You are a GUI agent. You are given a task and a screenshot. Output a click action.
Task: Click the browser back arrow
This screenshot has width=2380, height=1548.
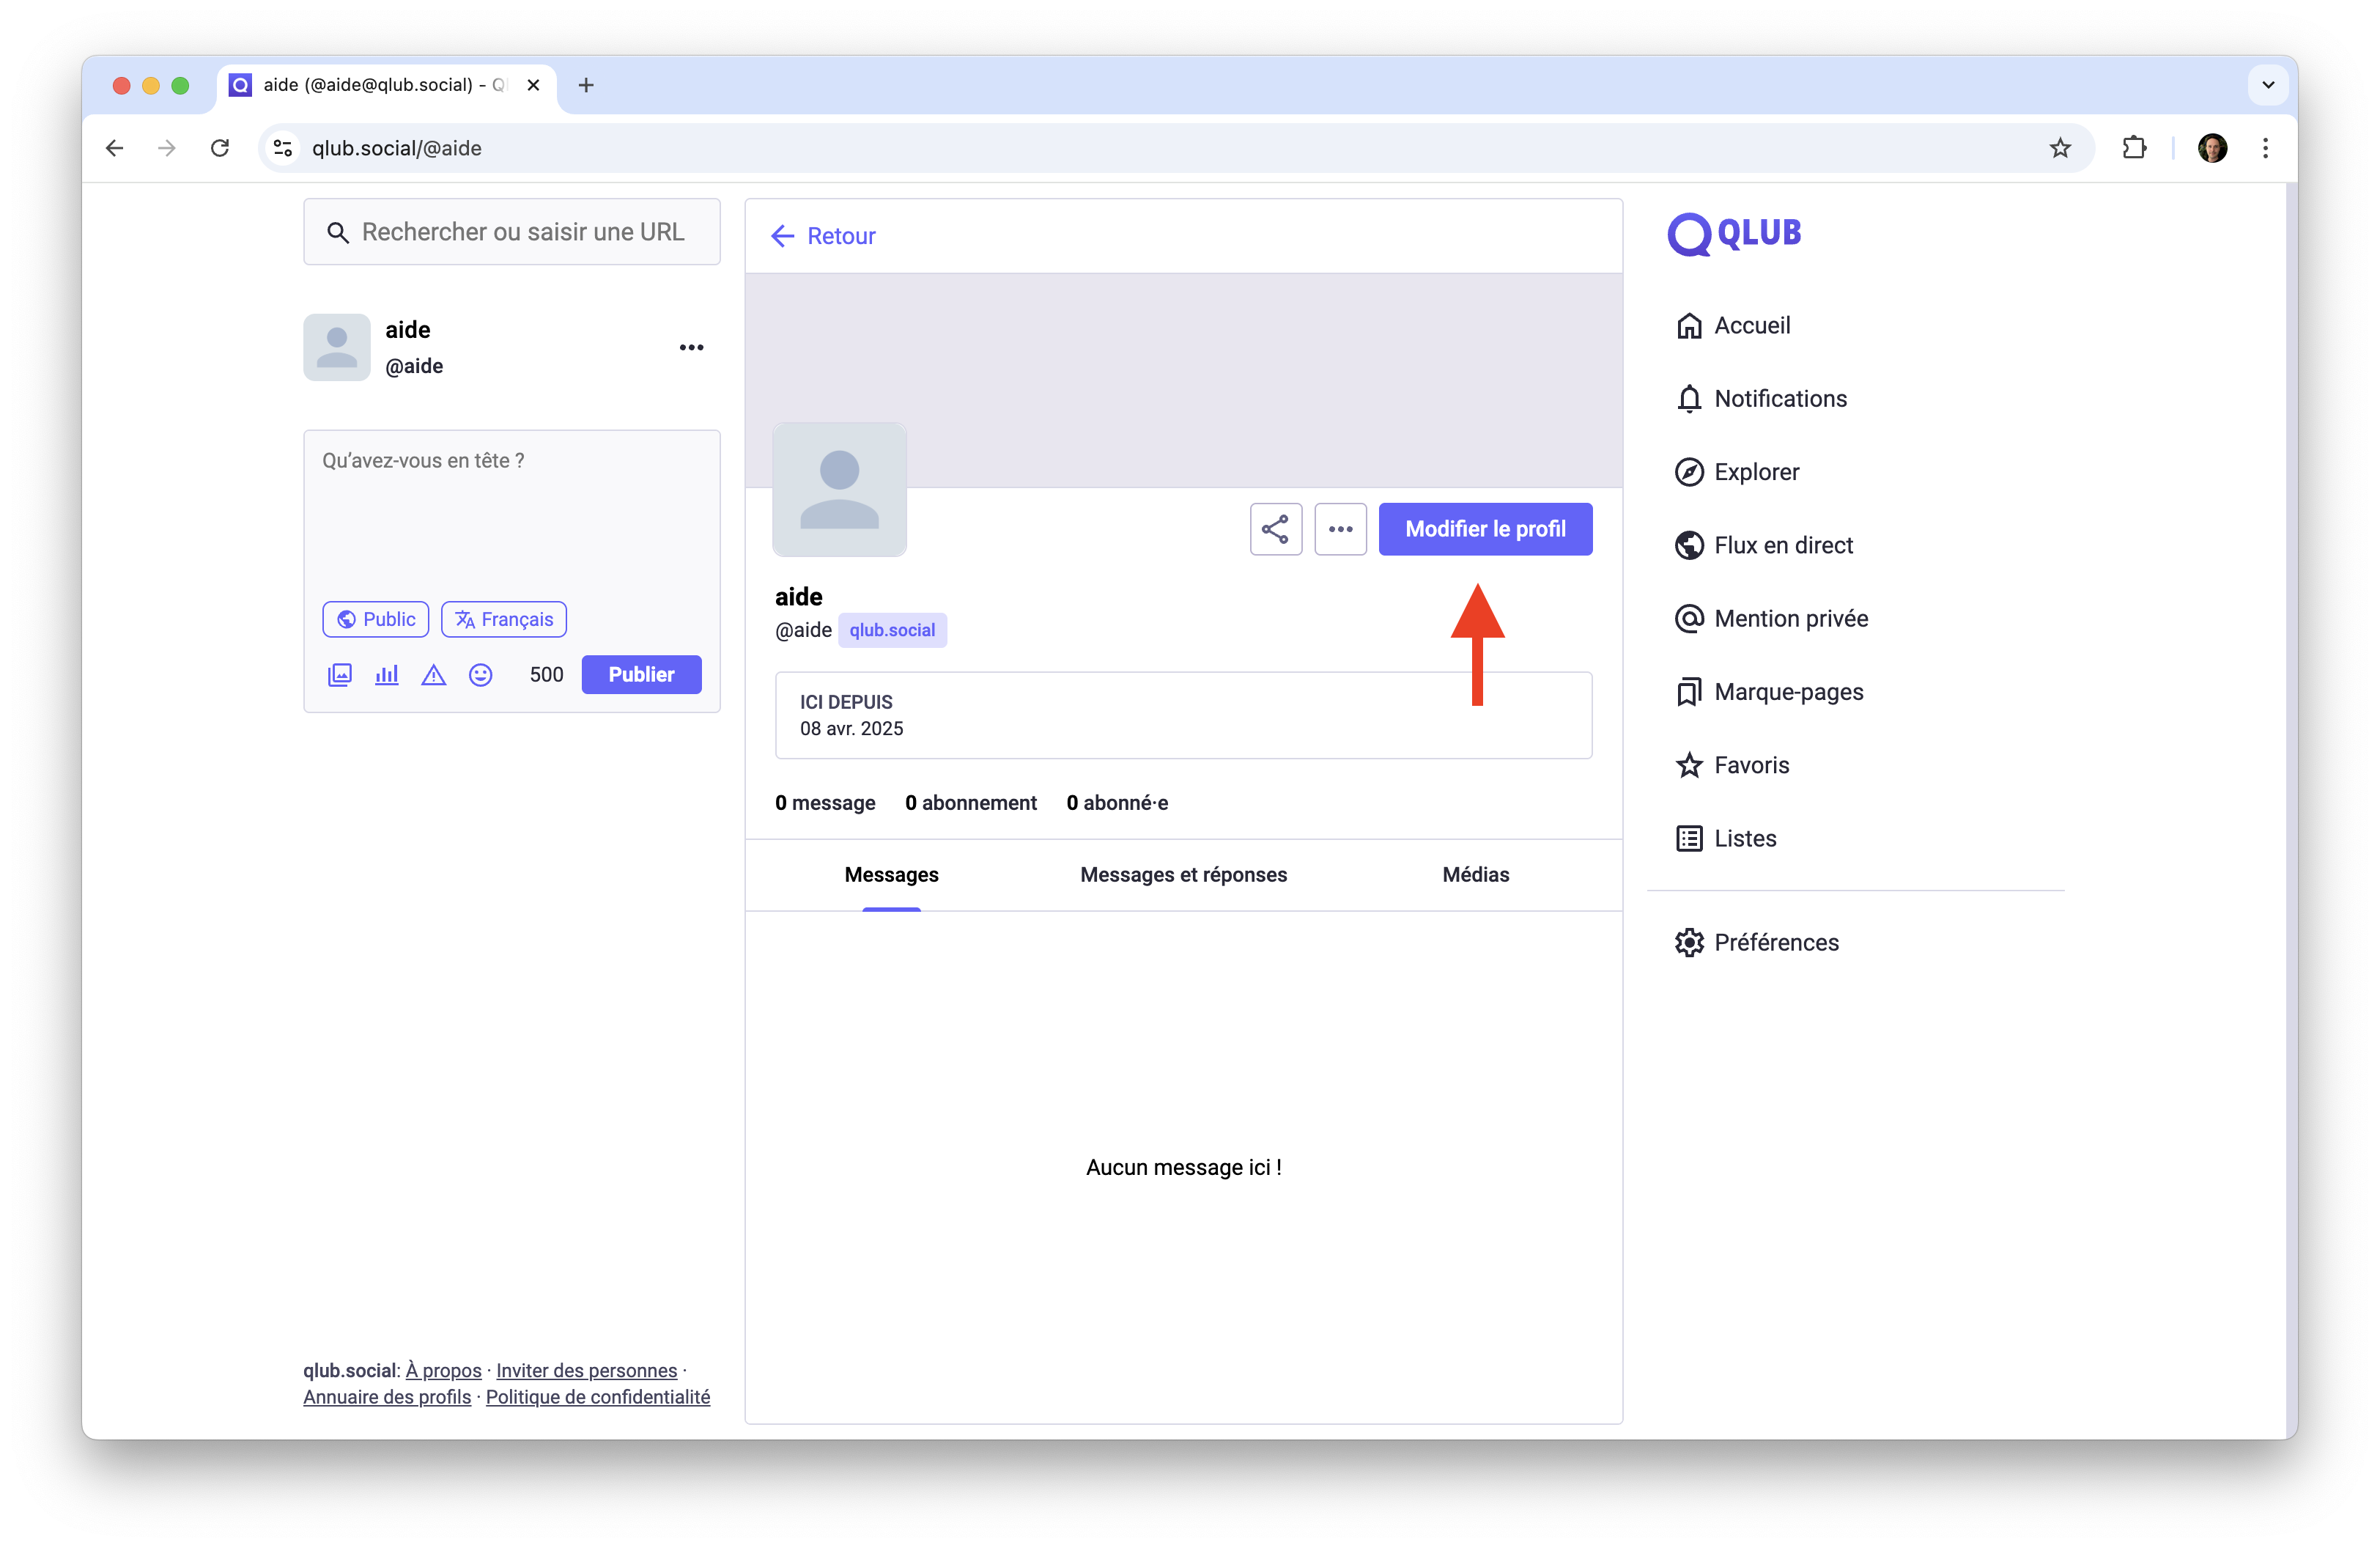pyautogui.click(x=115, y=148)
